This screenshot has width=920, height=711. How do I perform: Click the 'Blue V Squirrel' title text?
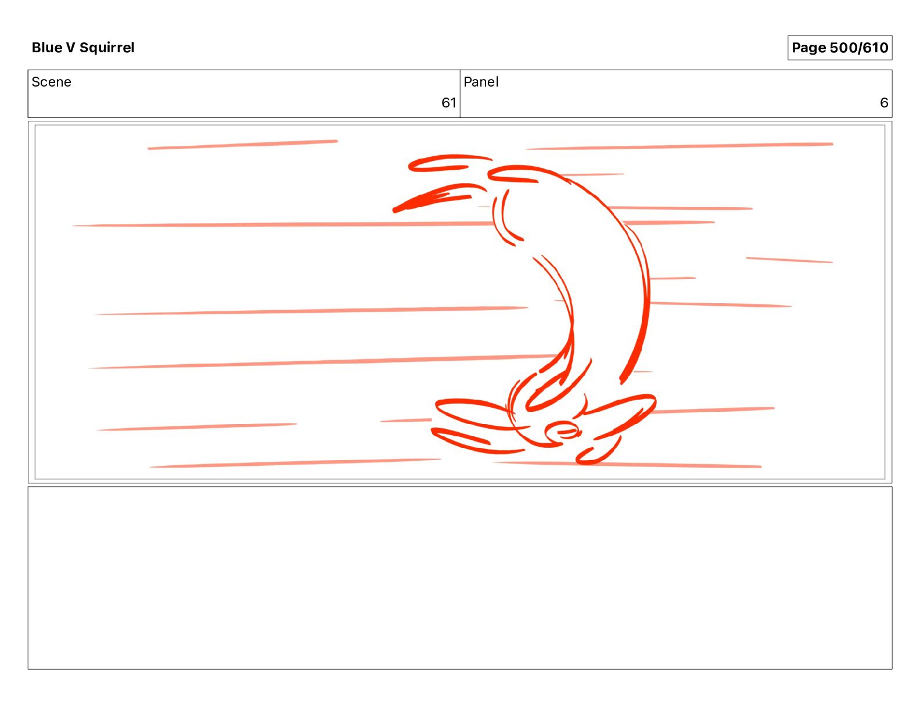click(x=83, y=48)
